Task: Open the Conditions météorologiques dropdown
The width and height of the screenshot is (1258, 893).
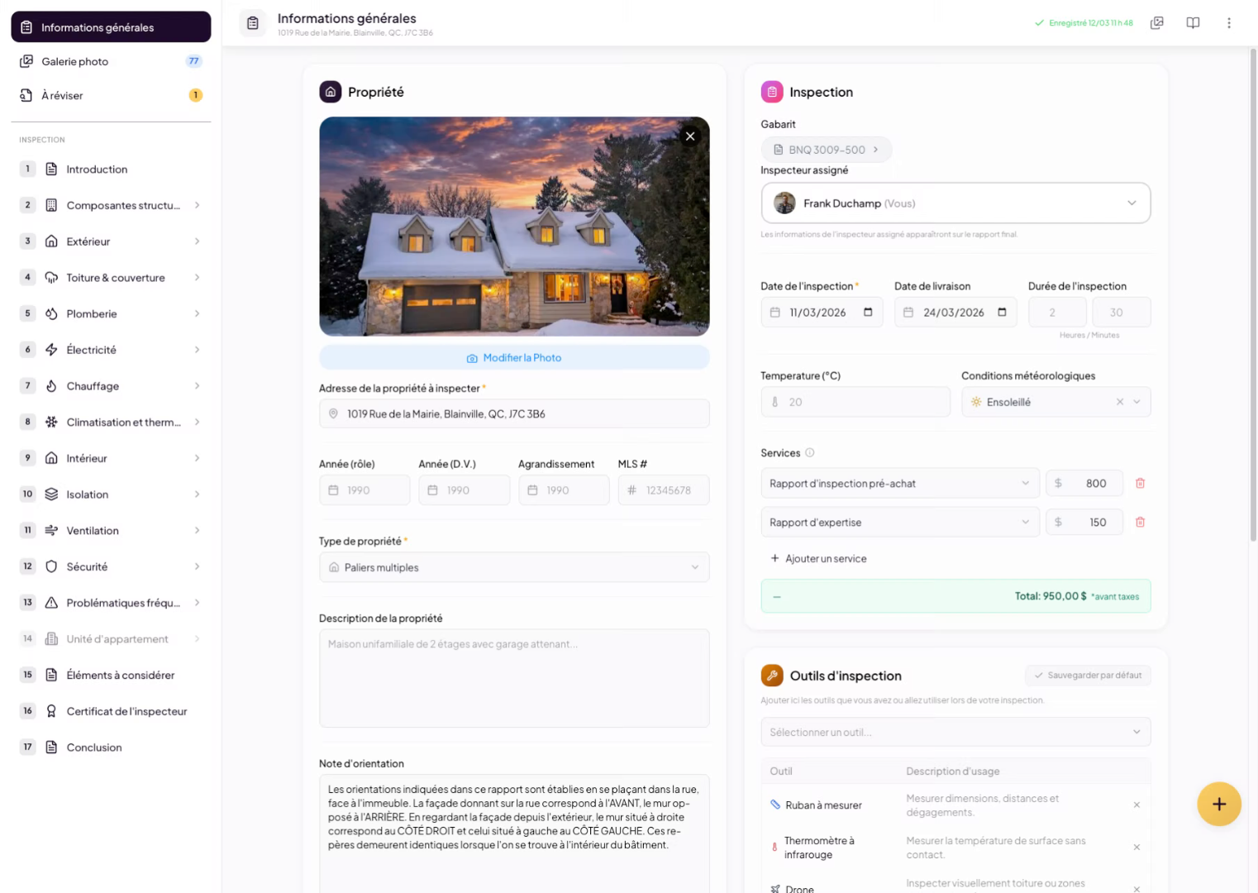Action: 1055,402
